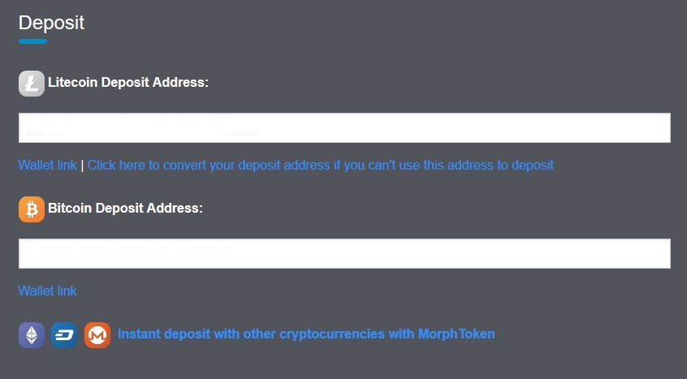Open the Instant deposit with MorphToken link
The height and width of the screenshot is (379, 687).
point(306,334)
